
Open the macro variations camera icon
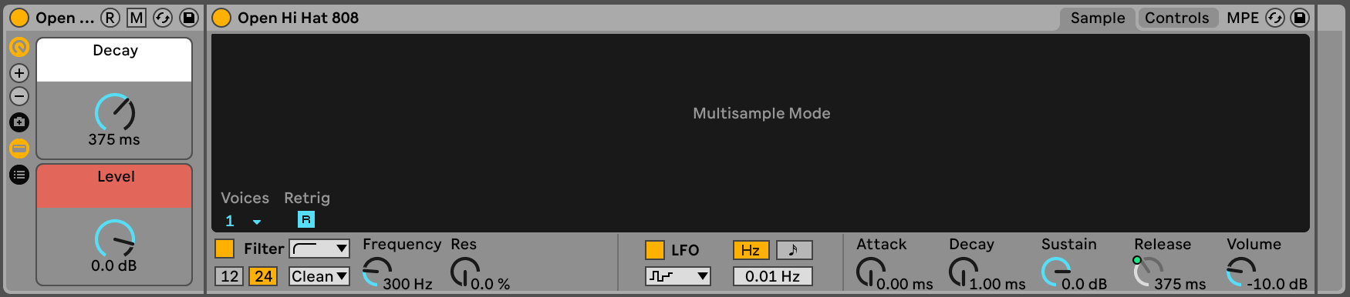(x=19, y=122)
